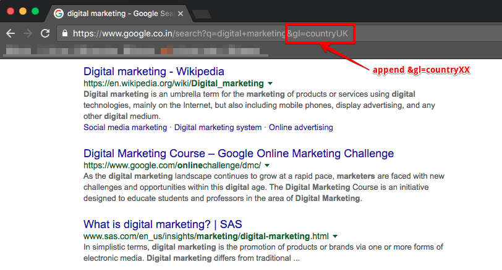Open What is digital marketing SAS result
The image size is (502, 270).
[x=163, y=224]
